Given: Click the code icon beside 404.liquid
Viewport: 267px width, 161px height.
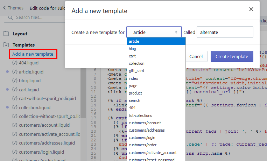Looking at the screenshot, I should [15, 63].
